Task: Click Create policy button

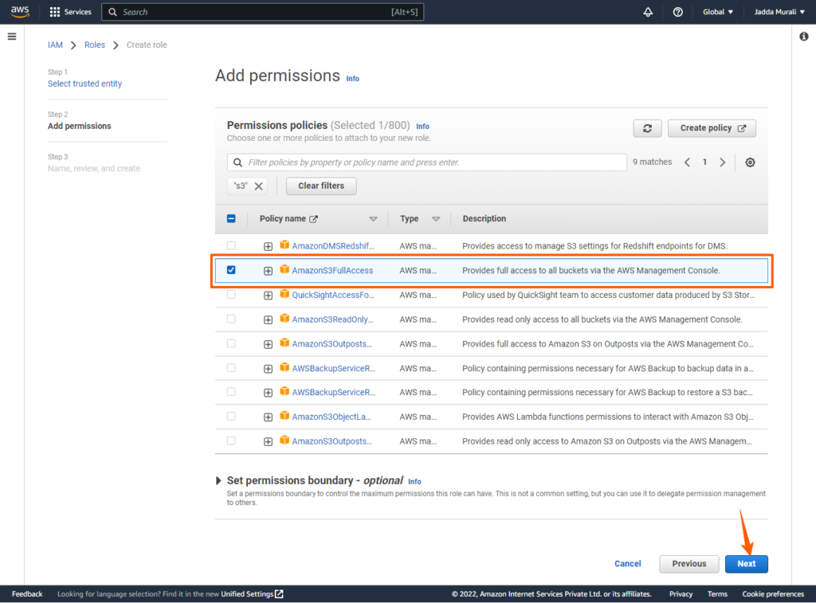Action: (712, 128)
